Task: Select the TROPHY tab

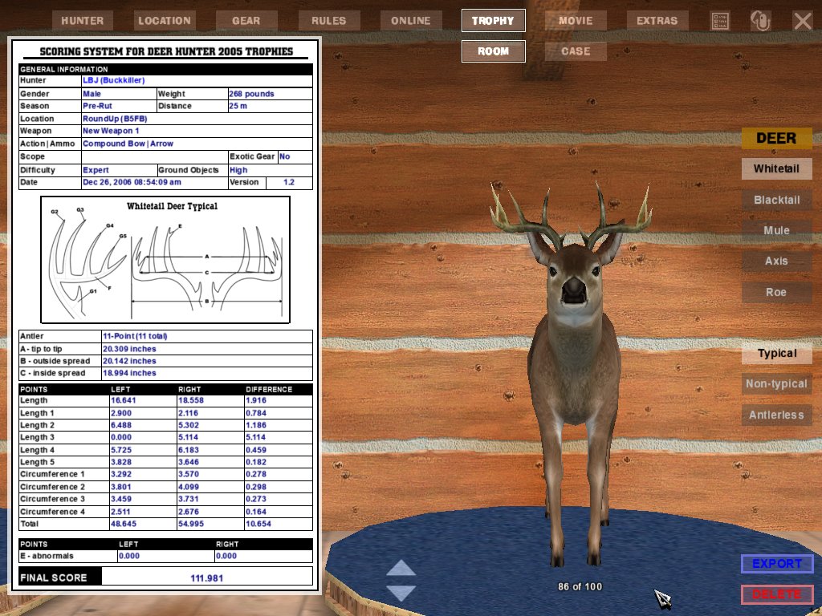Action: 494,21
